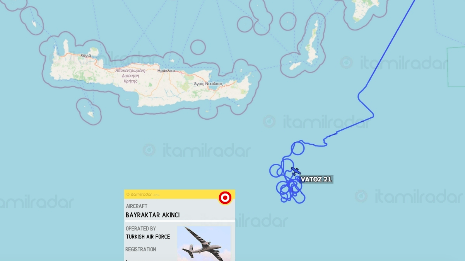465x261 pixels.
Task: Click the Ηράκλειο city label on Crete
Action: click(166, 71)
